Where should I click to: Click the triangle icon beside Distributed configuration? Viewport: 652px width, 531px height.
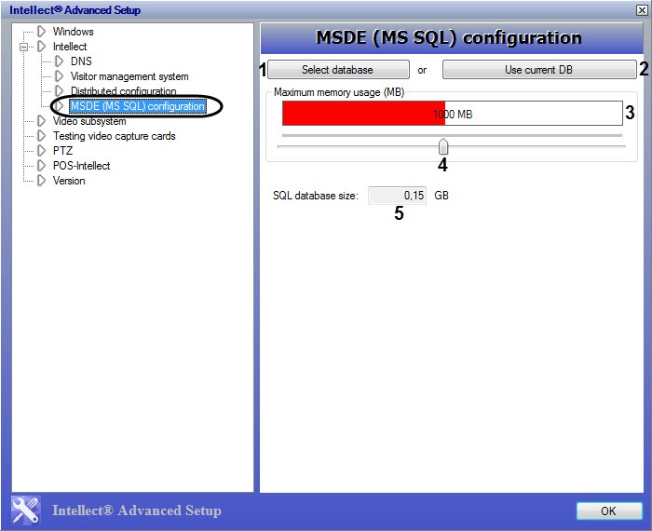[59, 90]
